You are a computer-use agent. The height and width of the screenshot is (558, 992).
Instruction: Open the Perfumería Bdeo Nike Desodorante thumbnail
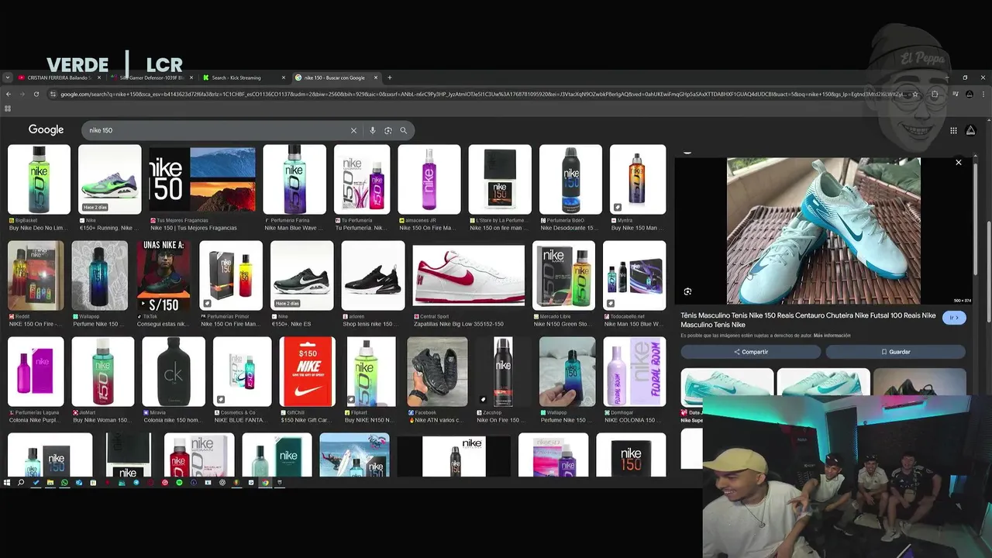coord(570,180)
